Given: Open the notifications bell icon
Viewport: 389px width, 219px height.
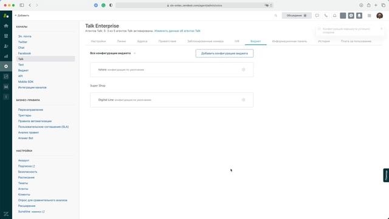Looking at the screenshot, I should (x=334, y=15).
